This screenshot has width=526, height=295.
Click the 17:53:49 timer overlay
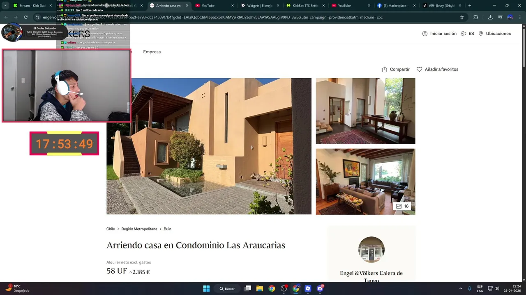click(64, 144)
